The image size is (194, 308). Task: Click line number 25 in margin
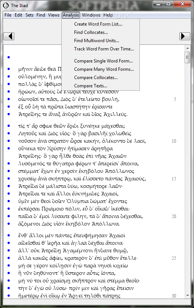174,258
